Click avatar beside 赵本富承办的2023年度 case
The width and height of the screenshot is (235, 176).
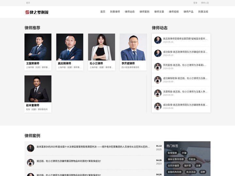(31, 148)
